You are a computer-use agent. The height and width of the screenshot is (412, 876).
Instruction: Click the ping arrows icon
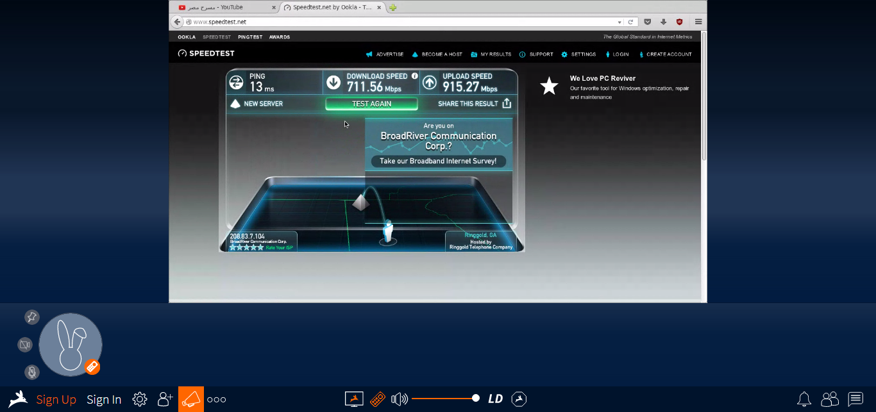(x=236, y=82)
